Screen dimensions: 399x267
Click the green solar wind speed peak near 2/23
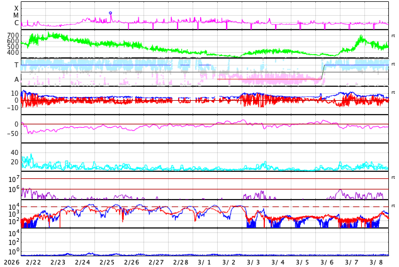point(50,35)
